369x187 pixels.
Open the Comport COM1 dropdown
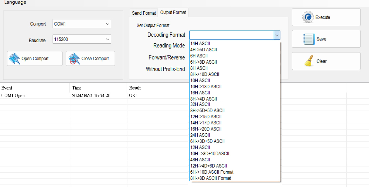(x=82, y=24)
